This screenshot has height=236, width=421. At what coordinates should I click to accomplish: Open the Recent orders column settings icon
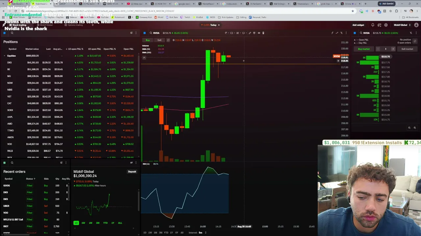tap(61, 163)
